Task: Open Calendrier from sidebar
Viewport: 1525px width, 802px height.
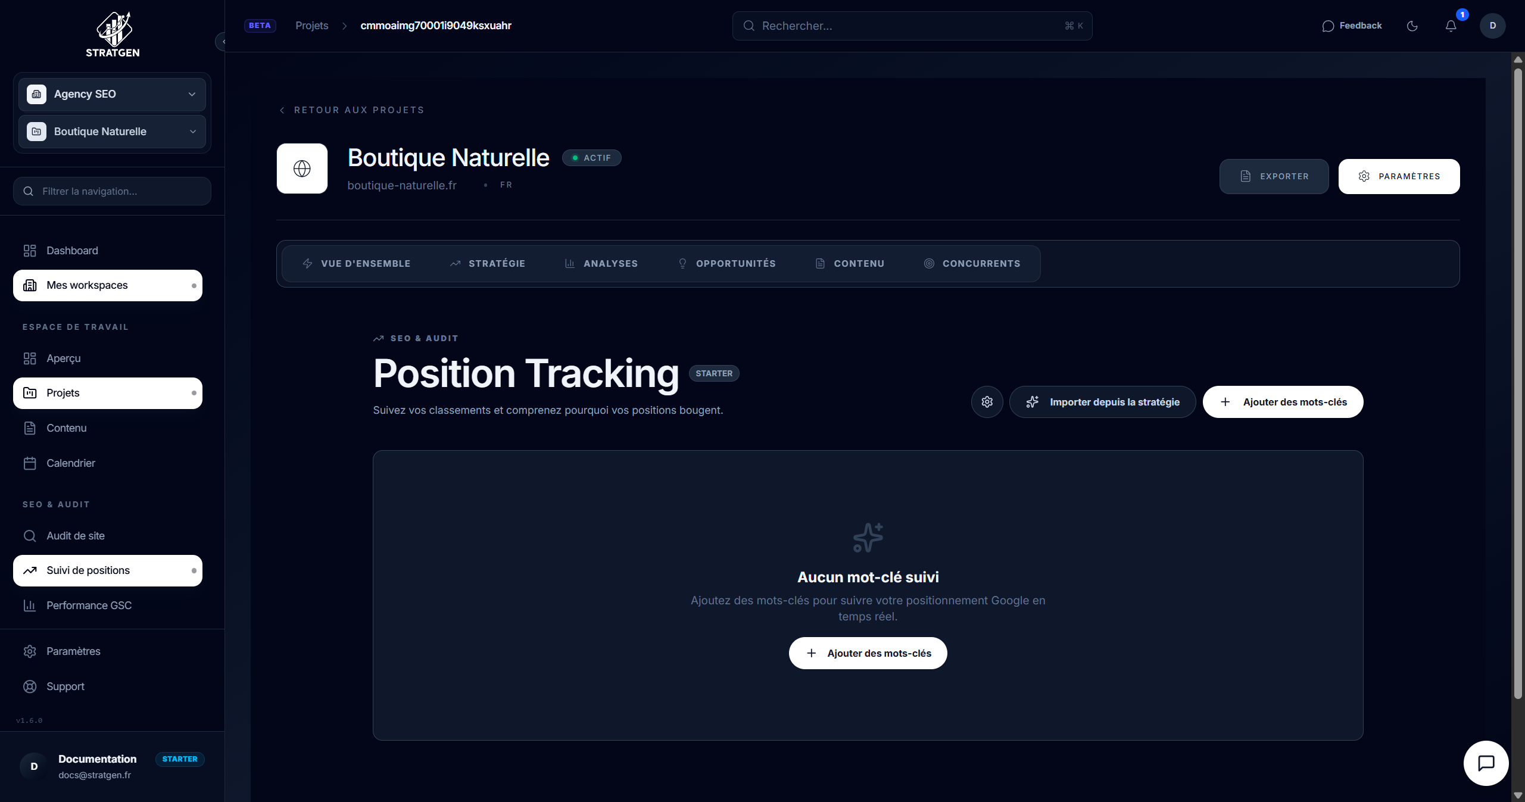Action: [71, 463]
